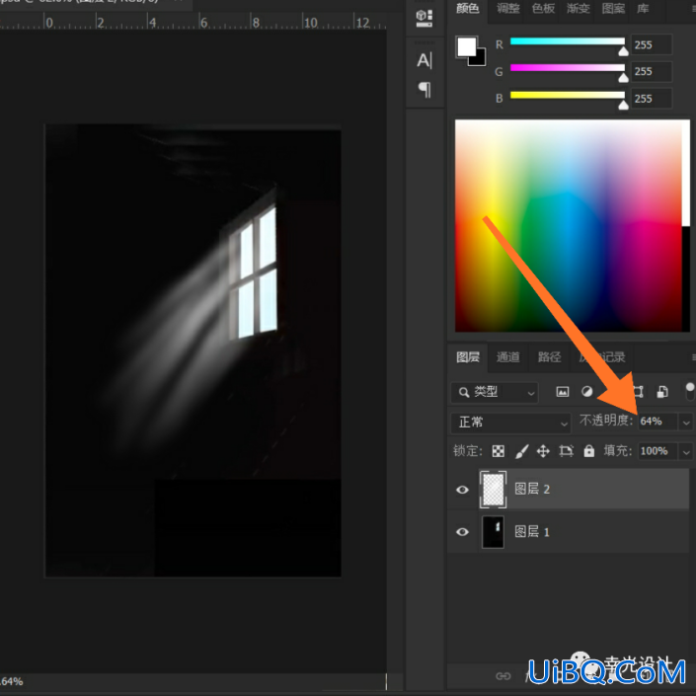The height and width of the screenshot is (696, 696).
Task: Switch to the 库 tab
Action: pyautogui.click(x=643, y=9)
